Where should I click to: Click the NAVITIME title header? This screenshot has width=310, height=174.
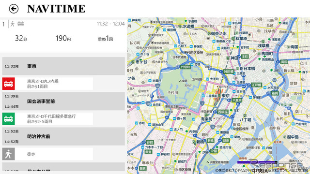56,9
